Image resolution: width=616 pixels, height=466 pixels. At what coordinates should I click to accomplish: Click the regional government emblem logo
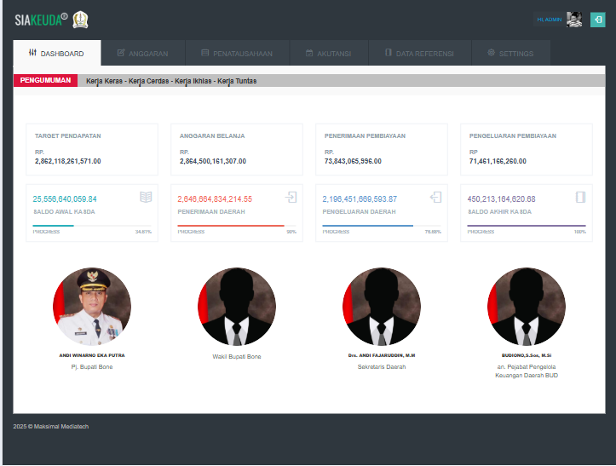coord(81,19)
